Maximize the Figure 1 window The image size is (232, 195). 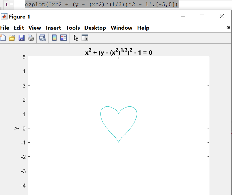202,16
